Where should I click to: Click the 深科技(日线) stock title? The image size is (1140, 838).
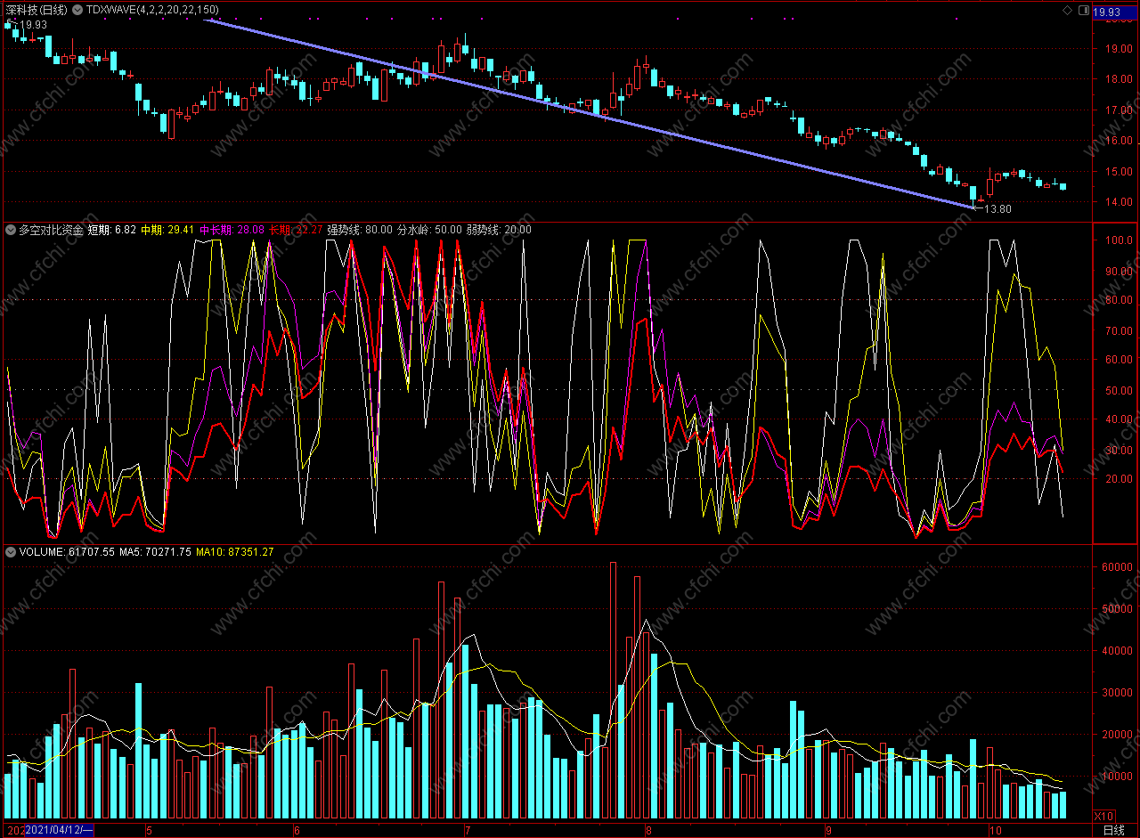tap(35, 10)
